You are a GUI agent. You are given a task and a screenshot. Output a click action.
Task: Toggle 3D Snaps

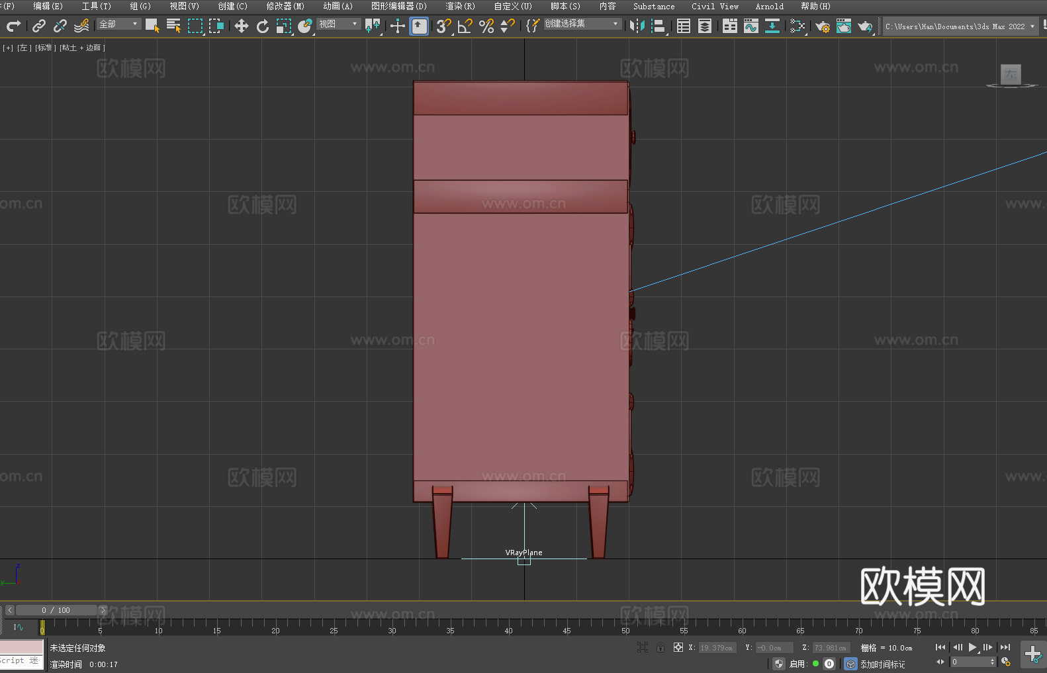point(443,26)
